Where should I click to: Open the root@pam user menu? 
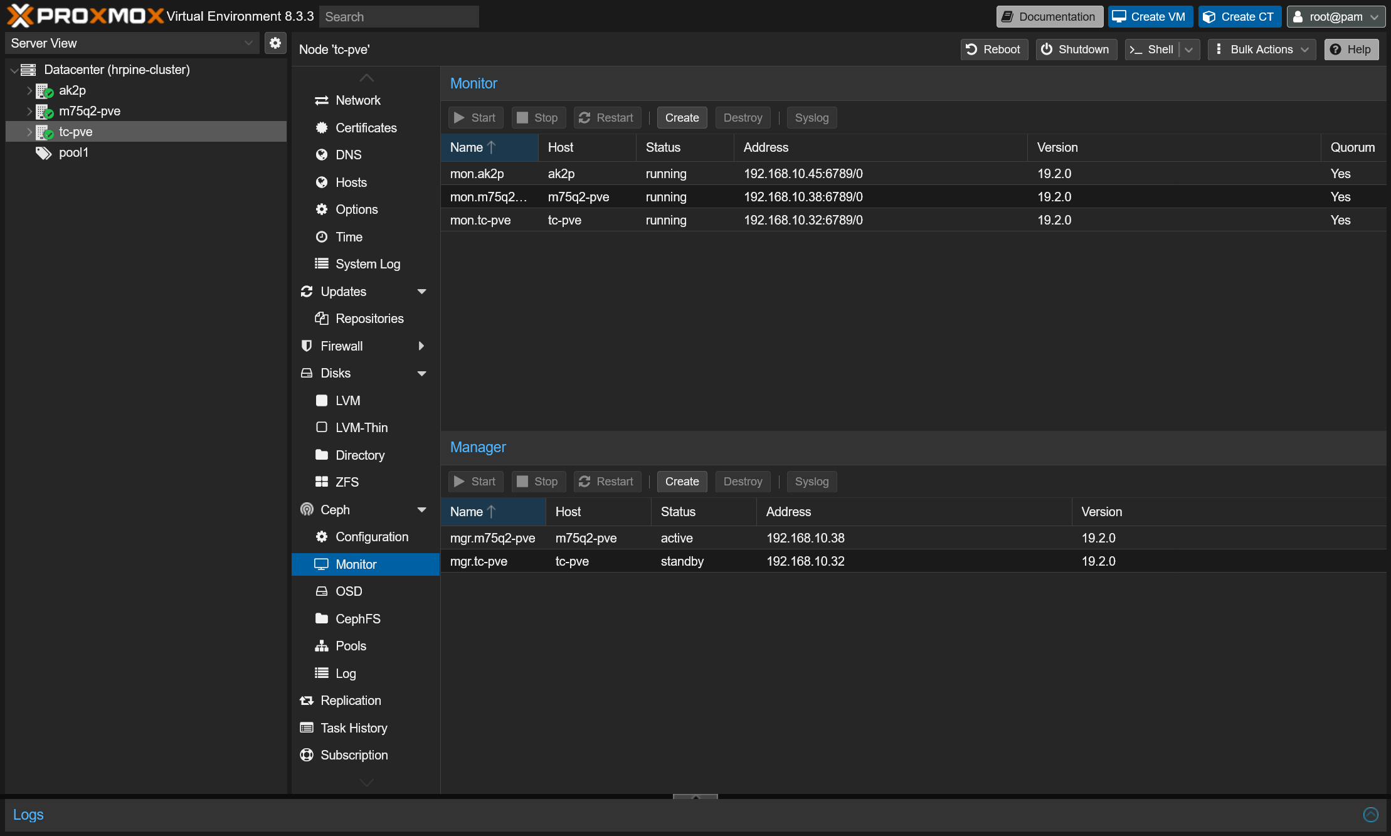pyautogui.click(x=1336, y=17)
